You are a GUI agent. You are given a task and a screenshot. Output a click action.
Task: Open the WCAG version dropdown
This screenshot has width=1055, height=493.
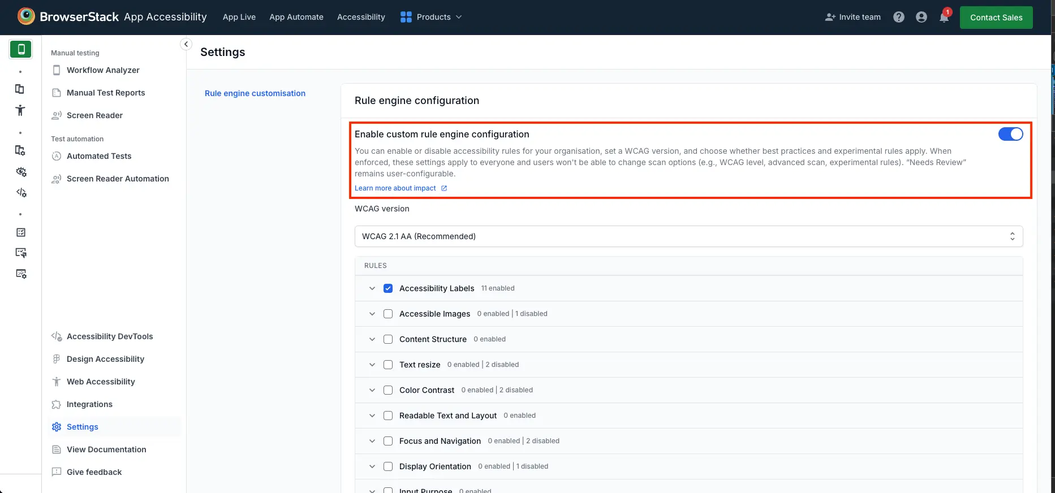pos(688,236)
